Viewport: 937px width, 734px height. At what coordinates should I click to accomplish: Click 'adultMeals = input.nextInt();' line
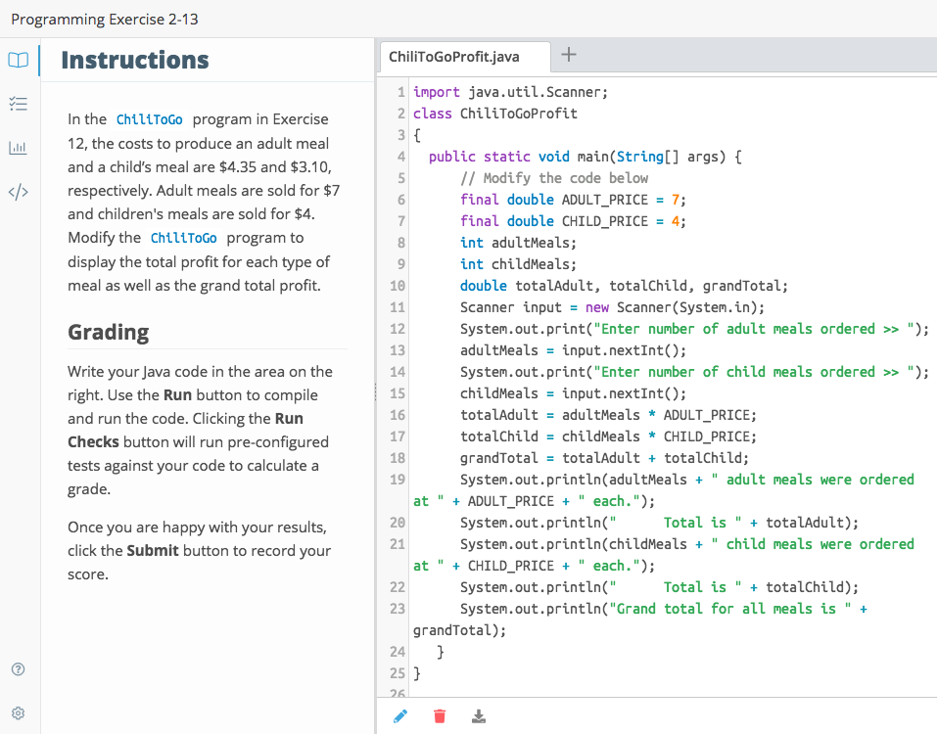tap(573, 350)
